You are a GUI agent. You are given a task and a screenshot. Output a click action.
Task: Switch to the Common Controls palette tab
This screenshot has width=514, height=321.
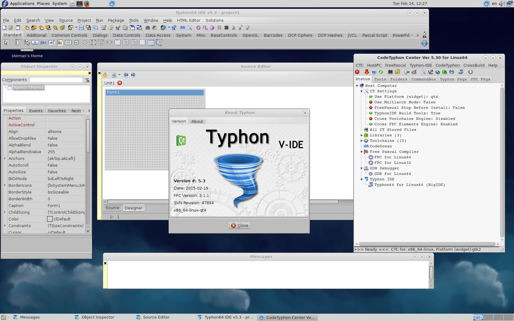point(69,35)
